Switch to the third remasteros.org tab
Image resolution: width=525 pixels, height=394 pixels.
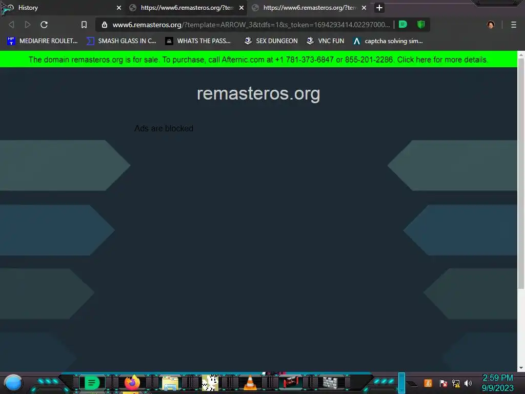309,8
